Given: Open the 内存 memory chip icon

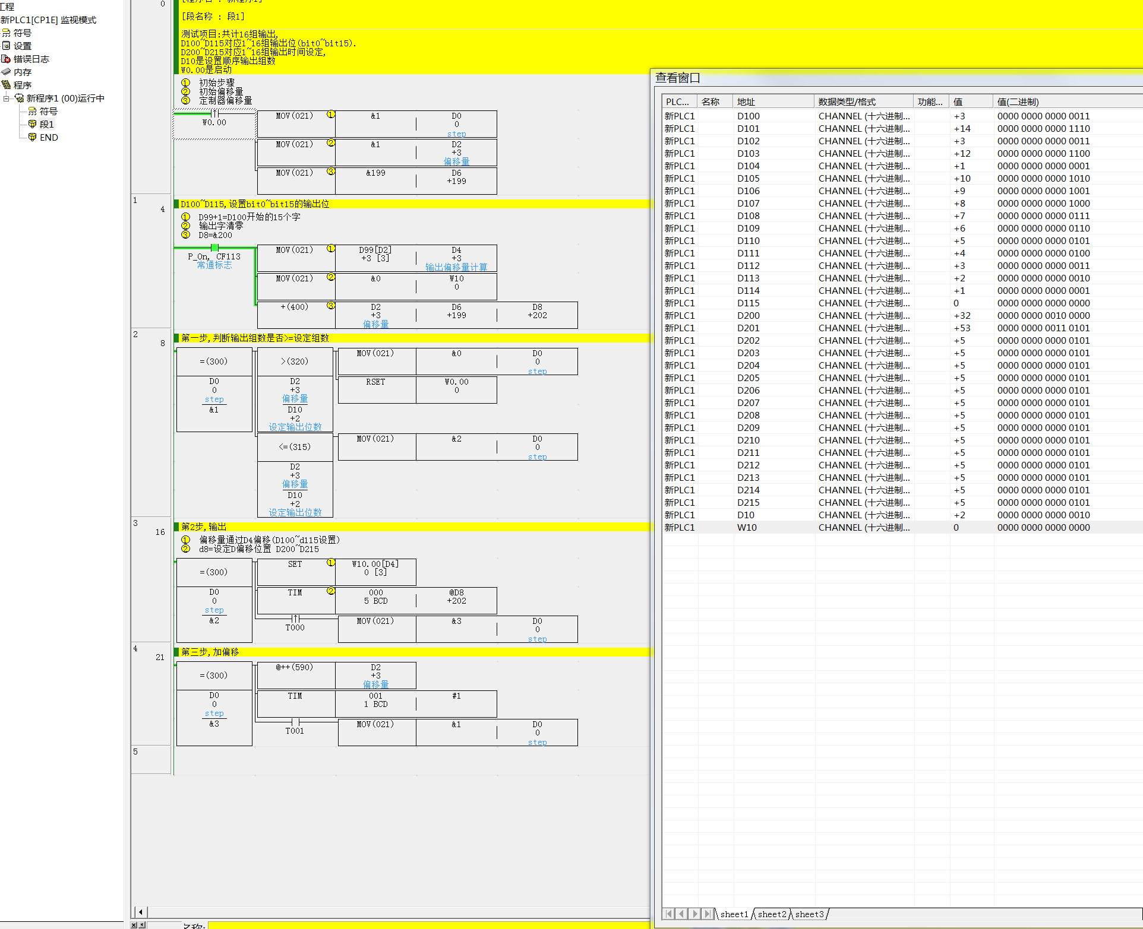Looking at the screenshot, I should click(x=7, y=72).
